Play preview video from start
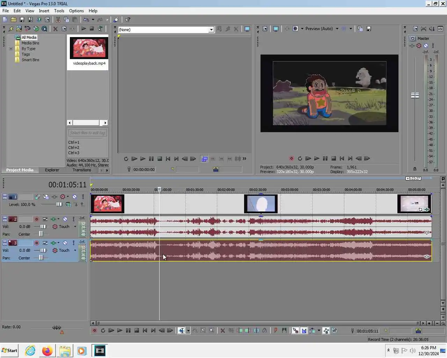Image resolution: width=447 pixels, height=358 pixels. point(308,158)
